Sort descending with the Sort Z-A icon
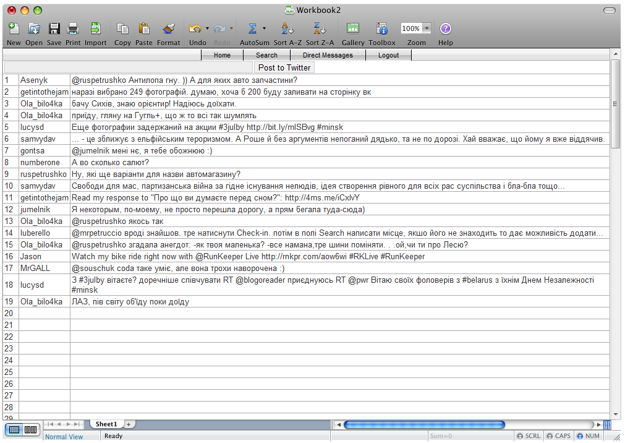 point(320,28)
